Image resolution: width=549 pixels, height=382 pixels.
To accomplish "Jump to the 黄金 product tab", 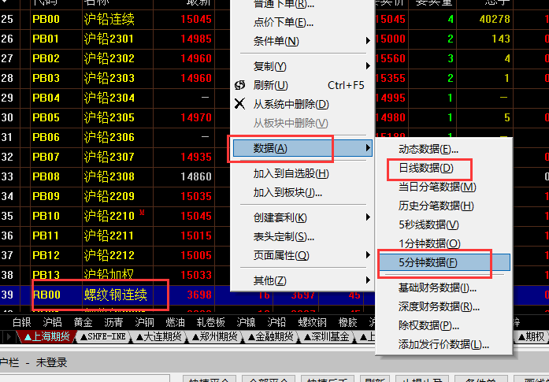I will (83, 322).
